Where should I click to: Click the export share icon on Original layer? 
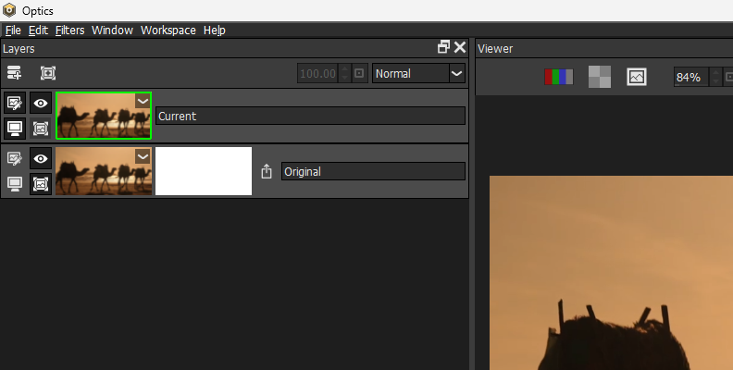tap(267, 171)
